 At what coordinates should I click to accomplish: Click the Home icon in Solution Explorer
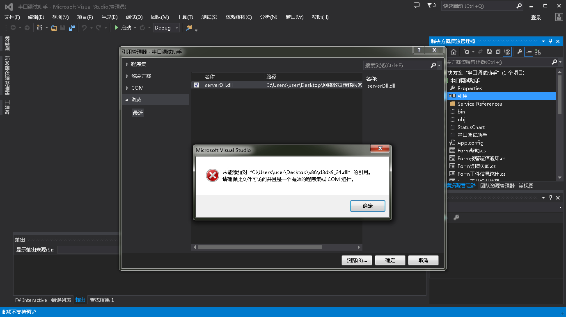point(454,52)
